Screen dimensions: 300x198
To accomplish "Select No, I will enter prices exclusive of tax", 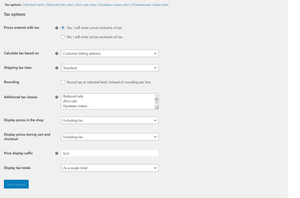I will click(63, 37).
